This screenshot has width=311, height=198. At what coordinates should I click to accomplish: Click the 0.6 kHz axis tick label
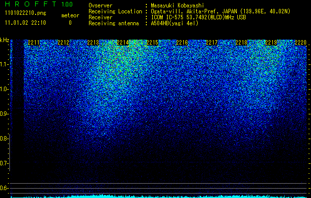point(4,188)
